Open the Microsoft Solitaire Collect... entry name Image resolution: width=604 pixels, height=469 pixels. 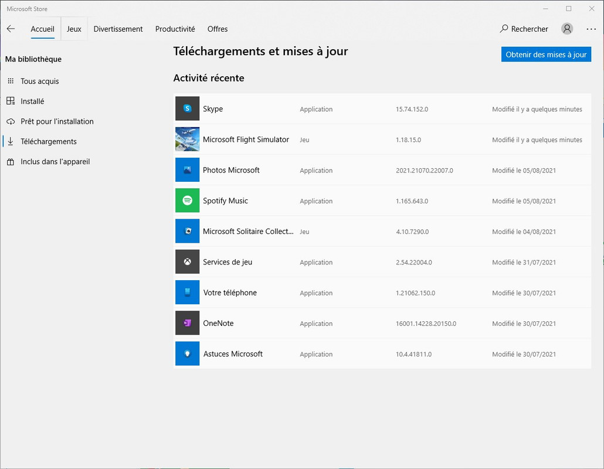248,231
